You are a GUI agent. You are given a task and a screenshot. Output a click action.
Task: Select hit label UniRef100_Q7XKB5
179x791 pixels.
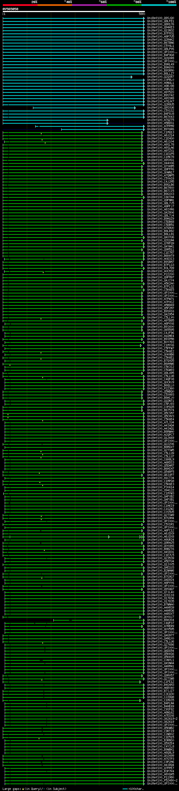pyautogui.click(x=160, y=166)
